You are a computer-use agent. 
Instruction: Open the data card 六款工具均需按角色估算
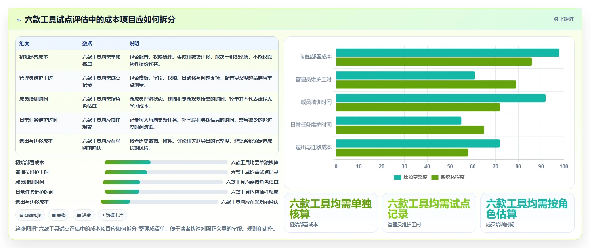[527, 213]
